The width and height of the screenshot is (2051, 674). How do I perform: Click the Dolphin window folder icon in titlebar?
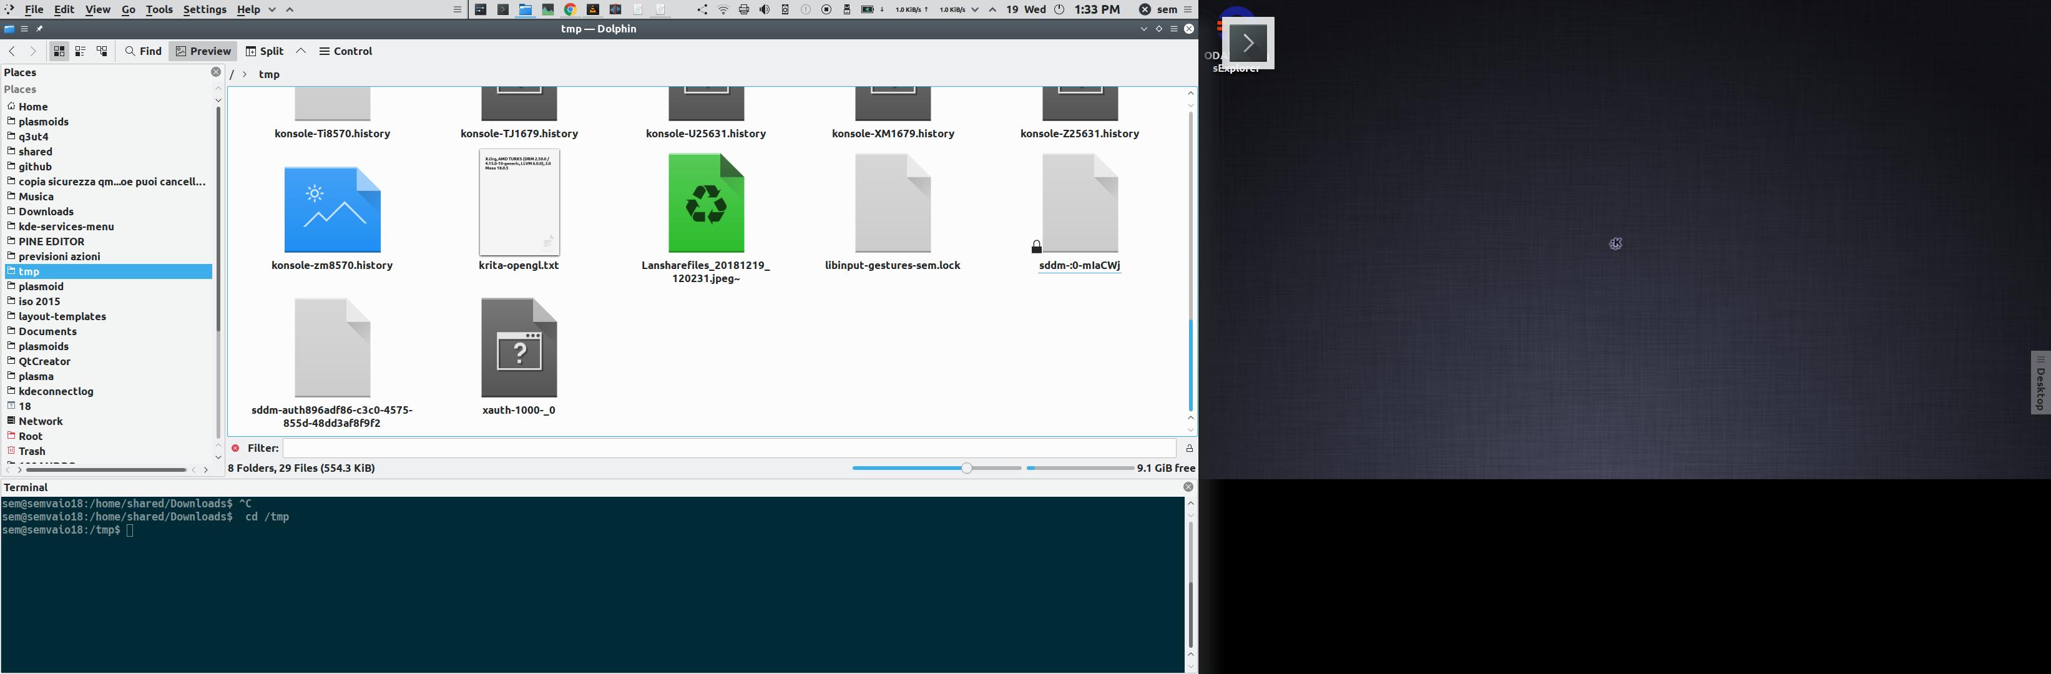pos(9,29)
